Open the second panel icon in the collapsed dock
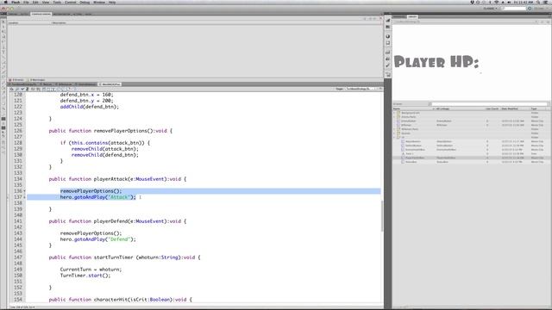 387,27
